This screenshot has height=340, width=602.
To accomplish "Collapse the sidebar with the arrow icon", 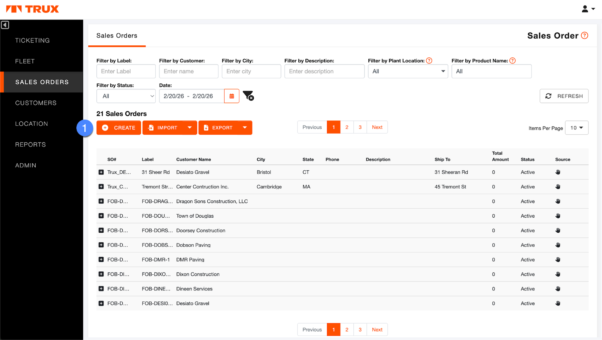I will click(x=5, y=25).
